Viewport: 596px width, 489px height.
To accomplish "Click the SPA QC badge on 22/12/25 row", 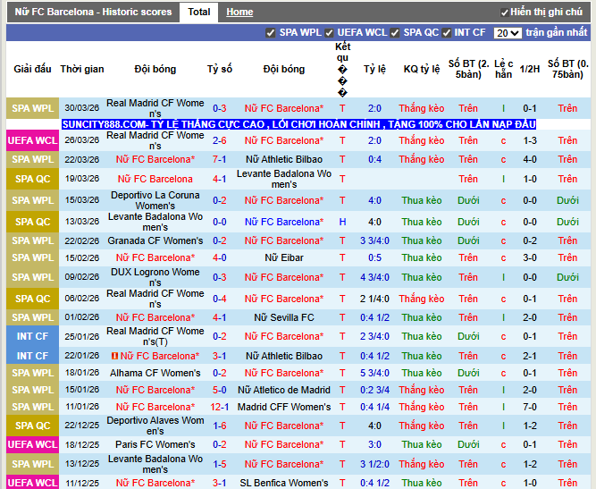I will point(32,426).
